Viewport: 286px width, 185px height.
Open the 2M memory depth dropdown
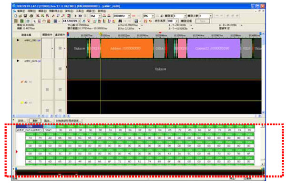pos(100,16)
